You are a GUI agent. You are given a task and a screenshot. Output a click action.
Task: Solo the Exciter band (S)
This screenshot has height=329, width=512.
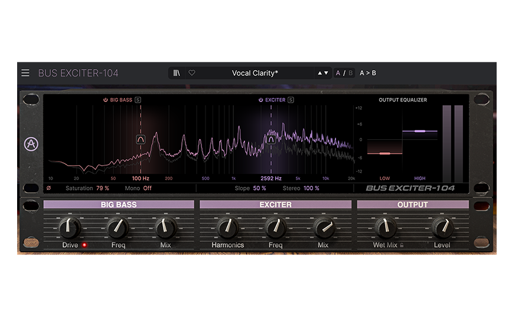[x=291, y=100]
